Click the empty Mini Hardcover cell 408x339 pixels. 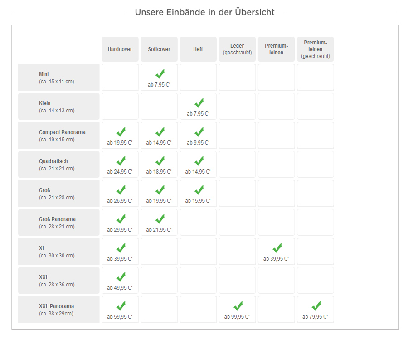(x=120, y=77)
